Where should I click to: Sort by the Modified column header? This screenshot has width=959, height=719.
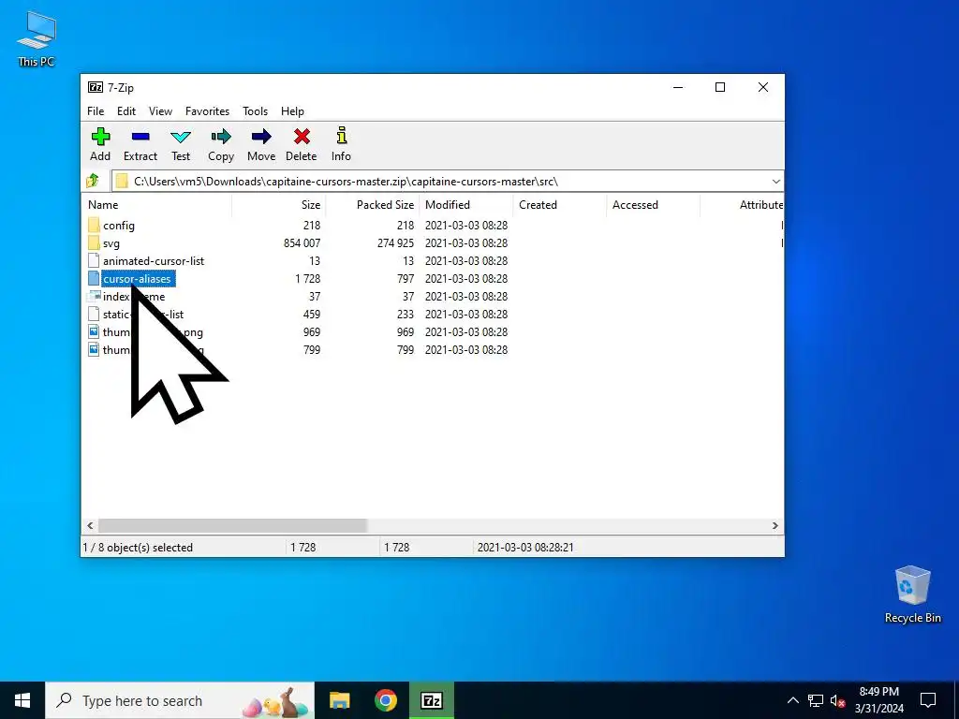466,205
